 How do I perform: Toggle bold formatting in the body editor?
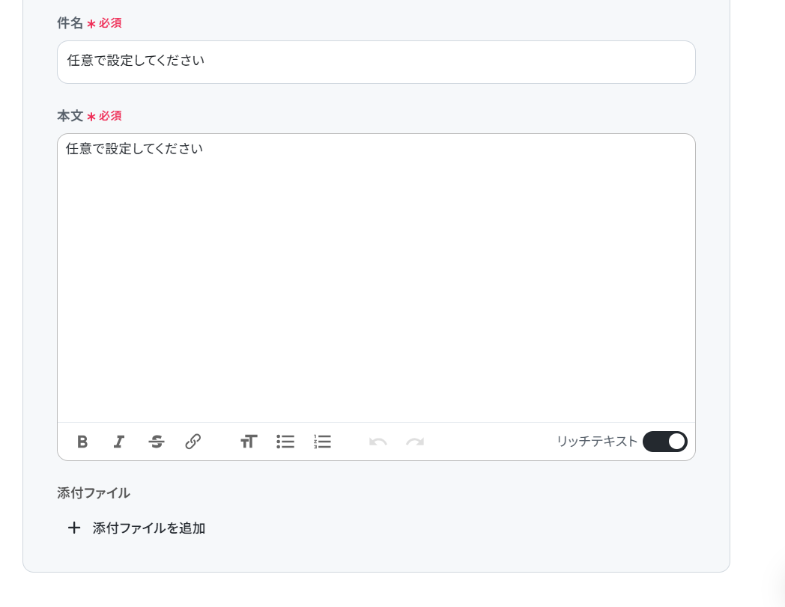pos(82,442)
